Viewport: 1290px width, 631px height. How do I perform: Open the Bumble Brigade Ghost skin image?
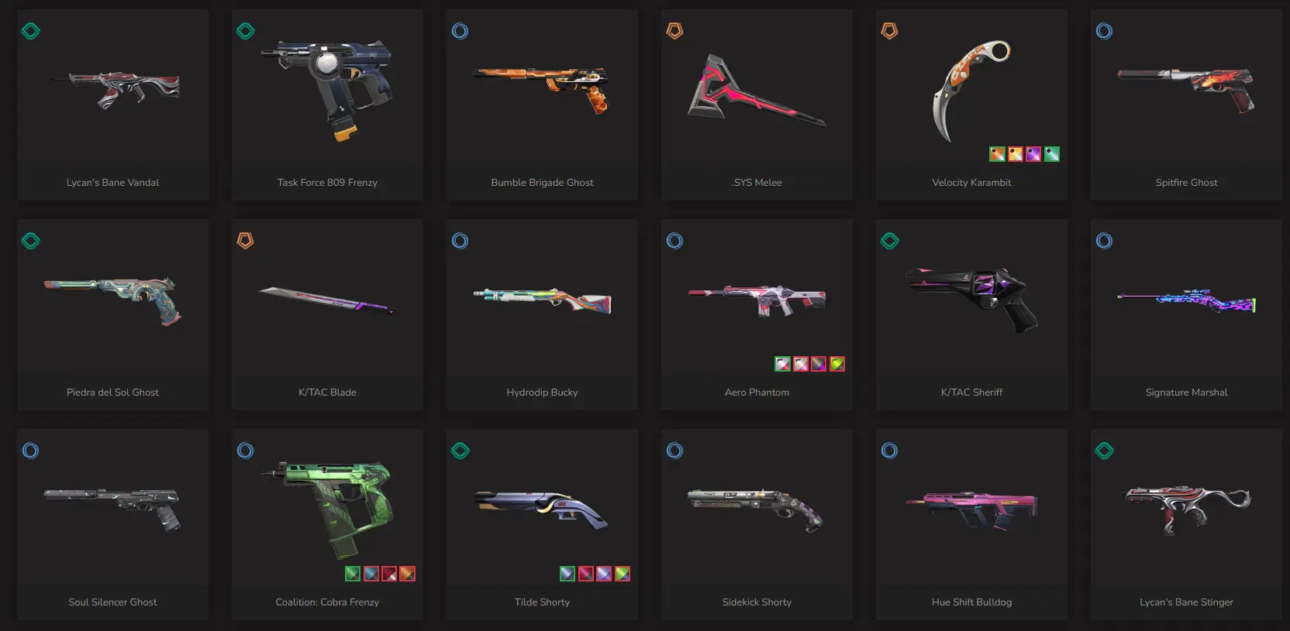pos(542,89)
